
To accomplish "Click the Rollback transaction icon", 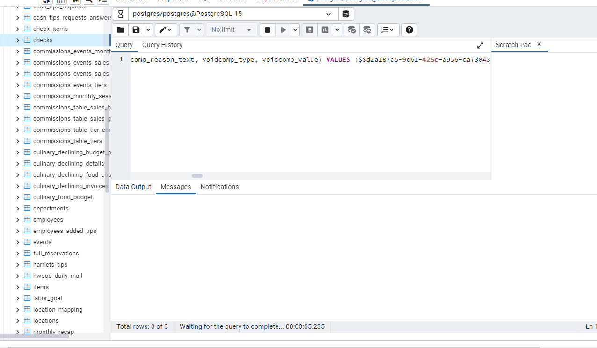I will point(367,30).
